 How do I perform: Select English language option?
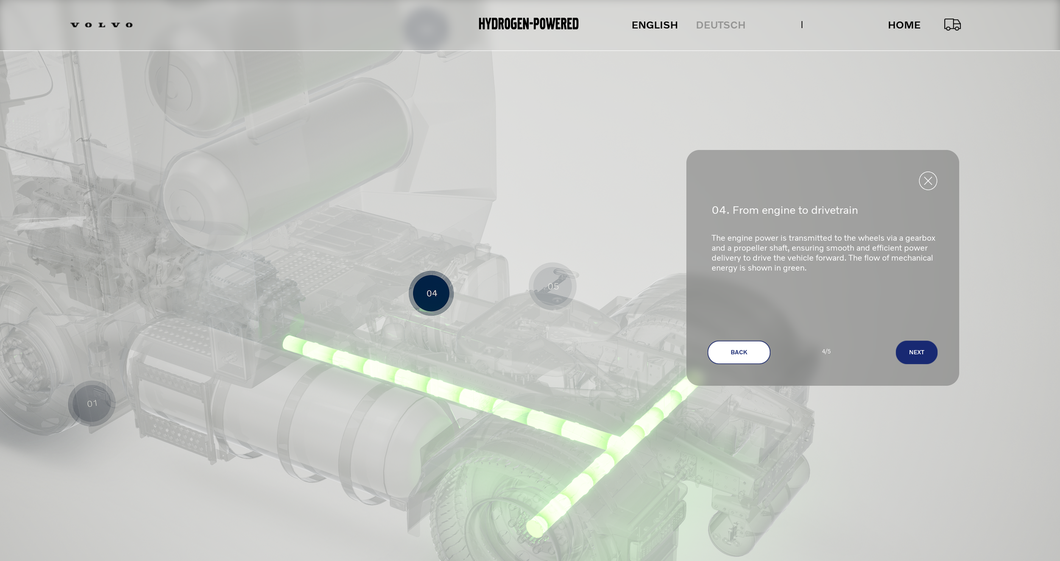654,25
